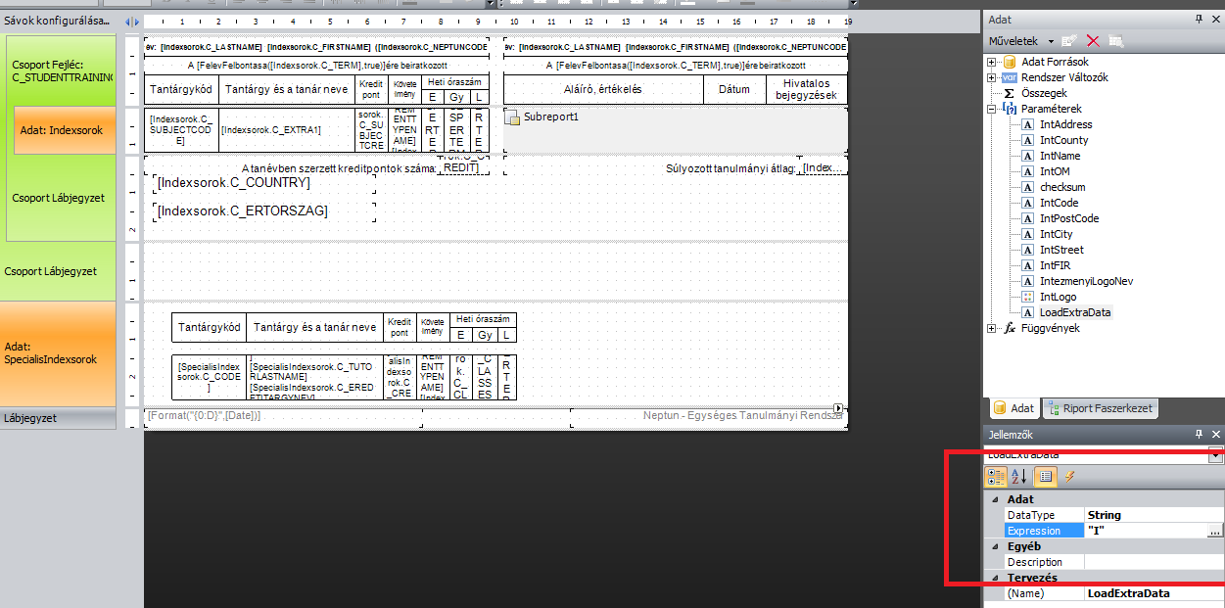The height and width of the screenshot is (608, 1225).
Task: Select the [Indexsorok.C_ERTORSZAG] field
Action: point(263,211)
